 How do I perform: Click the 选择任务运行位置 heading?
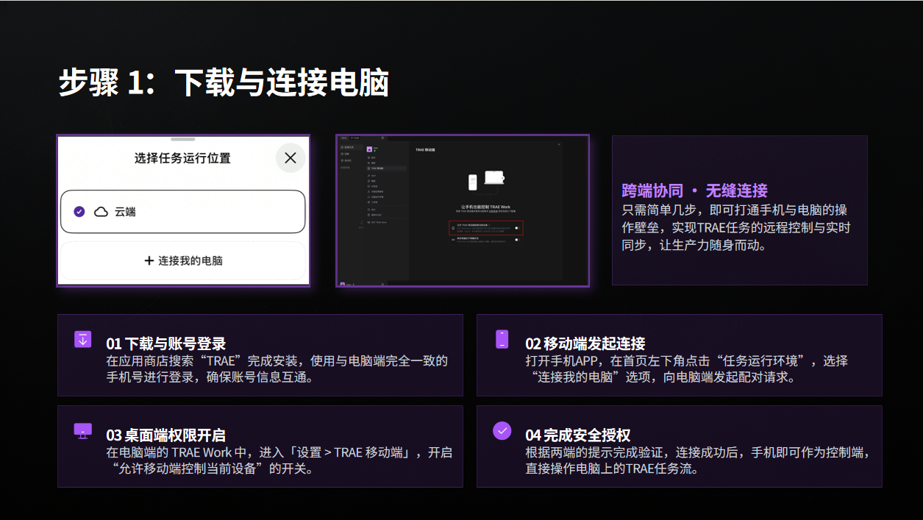coord(182,158)
